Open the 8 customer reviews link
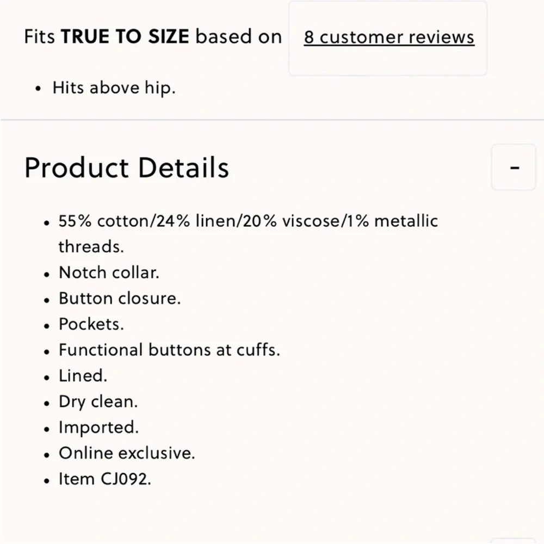The width and height of the screenshot is (544, 544). coord(388,38)
